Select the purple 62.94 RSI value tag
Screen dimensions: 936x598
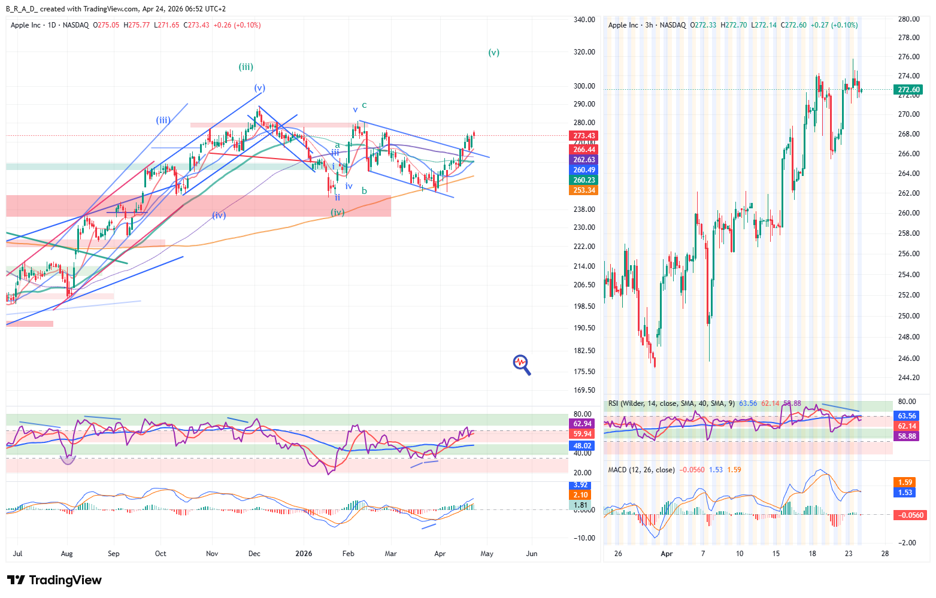(582, 424)
